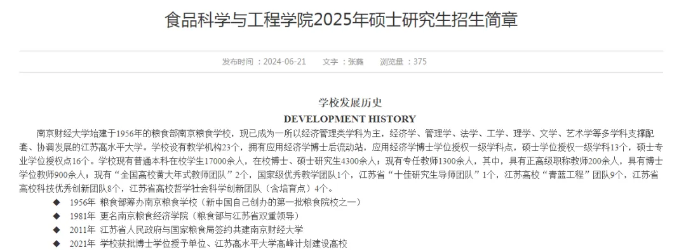This screenshot has width=686, height=250.
Task: Click the 浏览量 label
Action: [391, 62]
